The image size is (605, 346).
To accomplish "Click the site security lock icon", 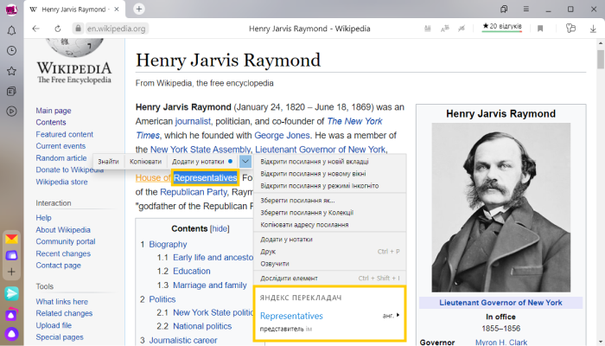I will (78, 29).
